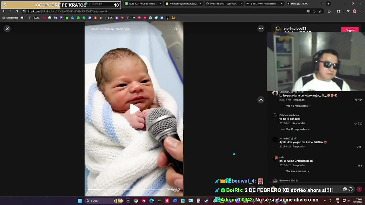Viewport: 365px width, 205px height.
Task: Open the three-dots more options menu on video
Action: (261, 28)
